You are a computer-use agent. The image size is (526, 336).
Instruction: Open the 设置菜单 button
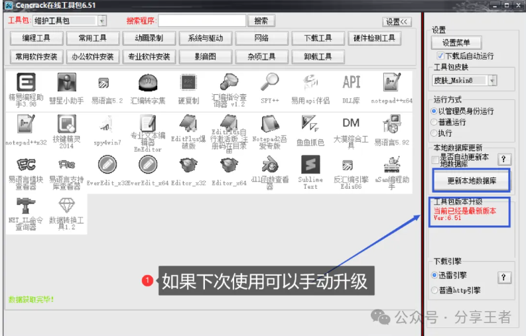[456, 42]
